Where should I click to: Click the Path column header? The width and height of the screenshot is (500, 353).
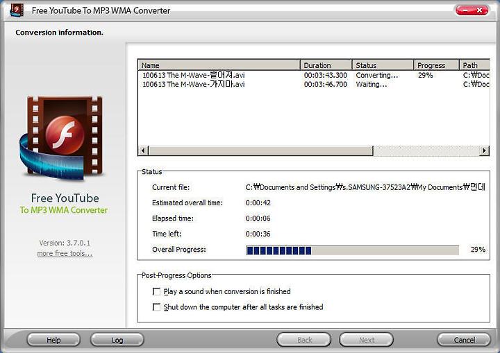474,65
